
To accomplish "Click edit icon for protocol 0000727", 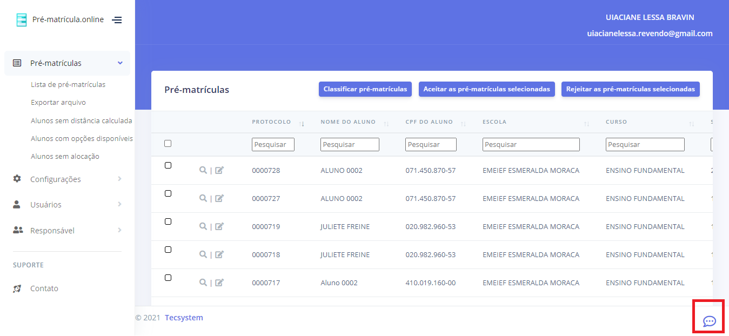I will pos(219,198).
